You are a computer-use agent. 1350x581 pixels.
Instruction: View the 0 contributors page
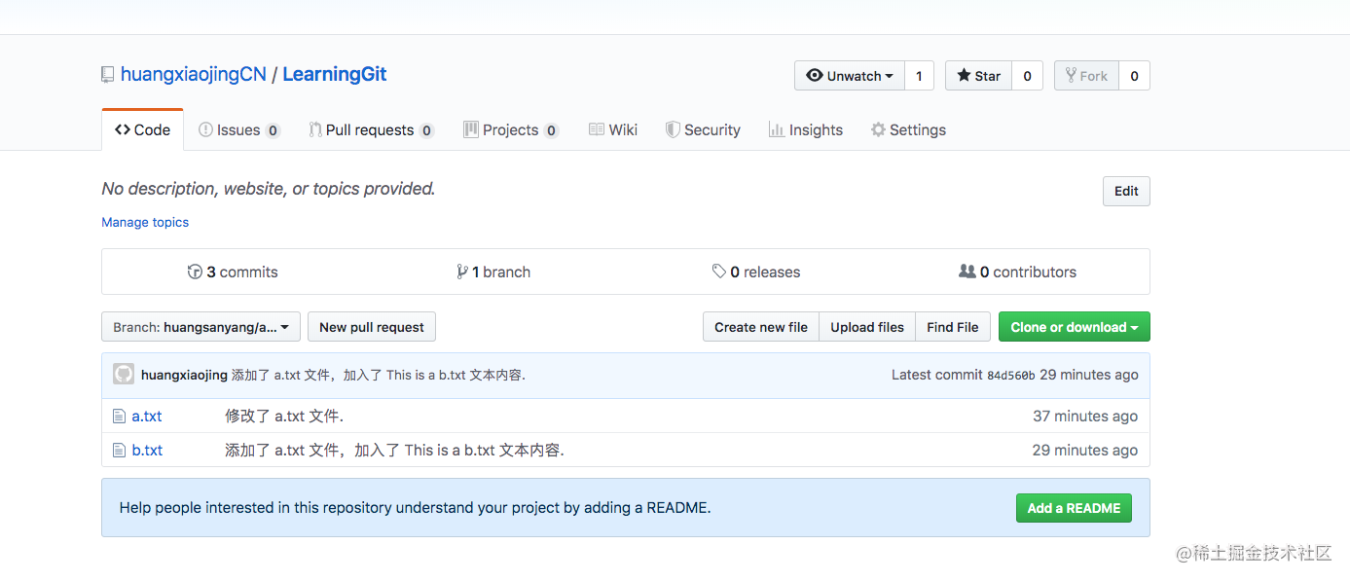click(1018, 272)
